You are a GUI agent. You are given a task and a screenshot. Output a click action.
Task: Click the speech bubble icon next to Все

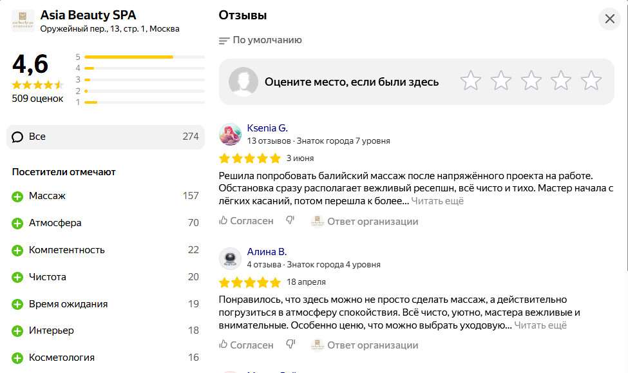pyautogui.click(x=18, y=137)
